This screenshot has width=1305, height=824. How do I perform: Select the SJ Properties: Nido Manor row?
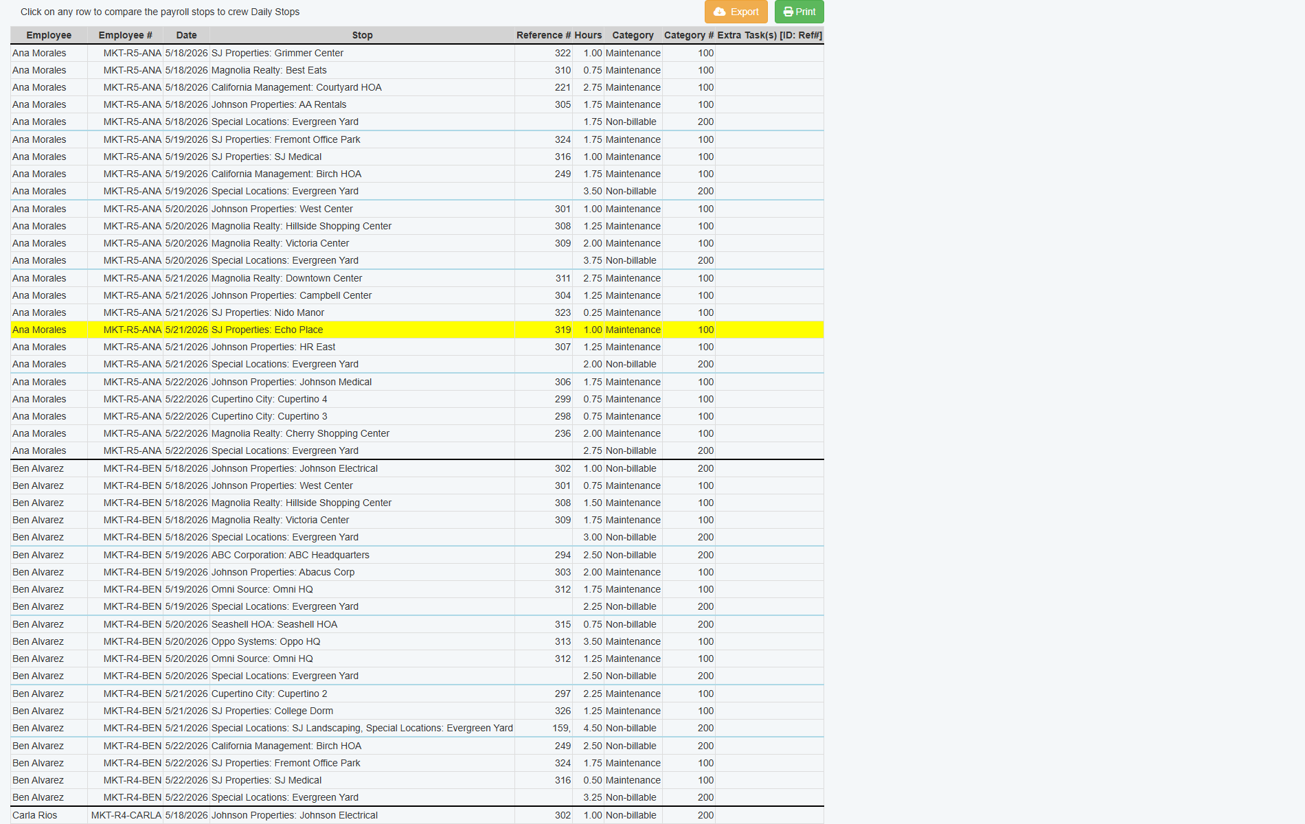pyautogui.click(x=417, y=312)
